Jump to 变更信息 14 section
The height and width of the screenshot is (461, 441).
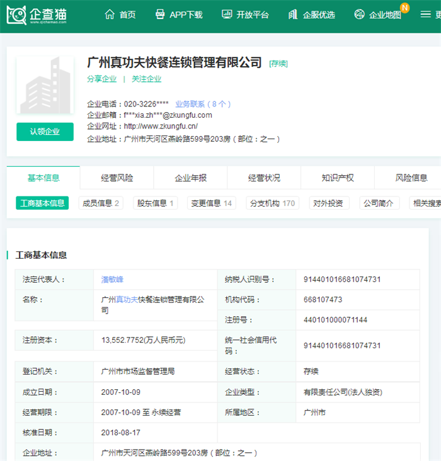pyautogui.click(x=212, y=203)
